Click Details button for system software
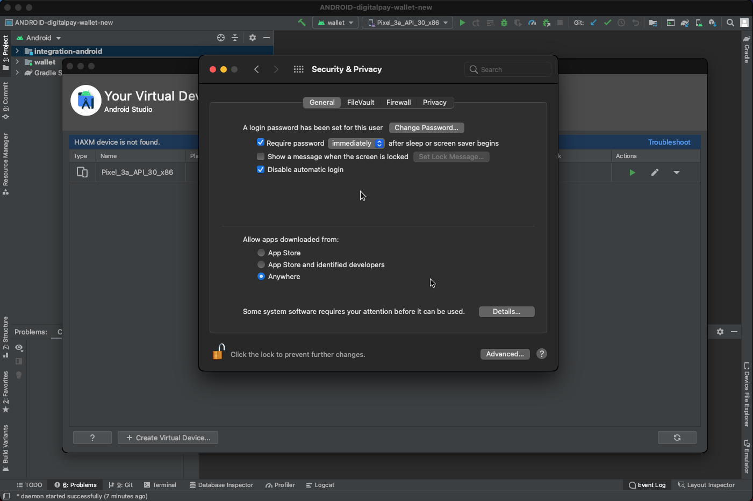The width and height of the screenshot is (753, 501). (x=506, y=312)
